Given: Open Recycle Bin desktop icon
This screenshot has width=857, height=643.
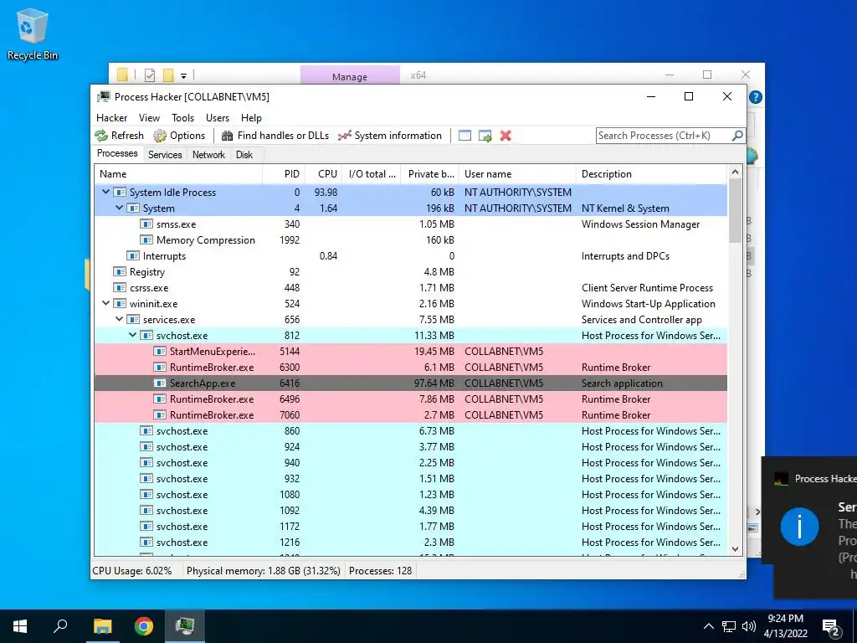Looking at the screenshot, I should coord(33,33).
